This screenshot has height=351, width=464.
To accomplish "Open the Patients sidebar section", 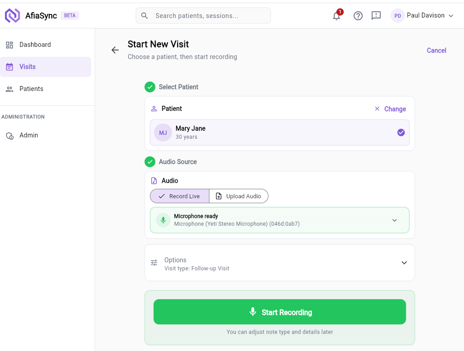I will pyautogui.click(x=31, y=89).
